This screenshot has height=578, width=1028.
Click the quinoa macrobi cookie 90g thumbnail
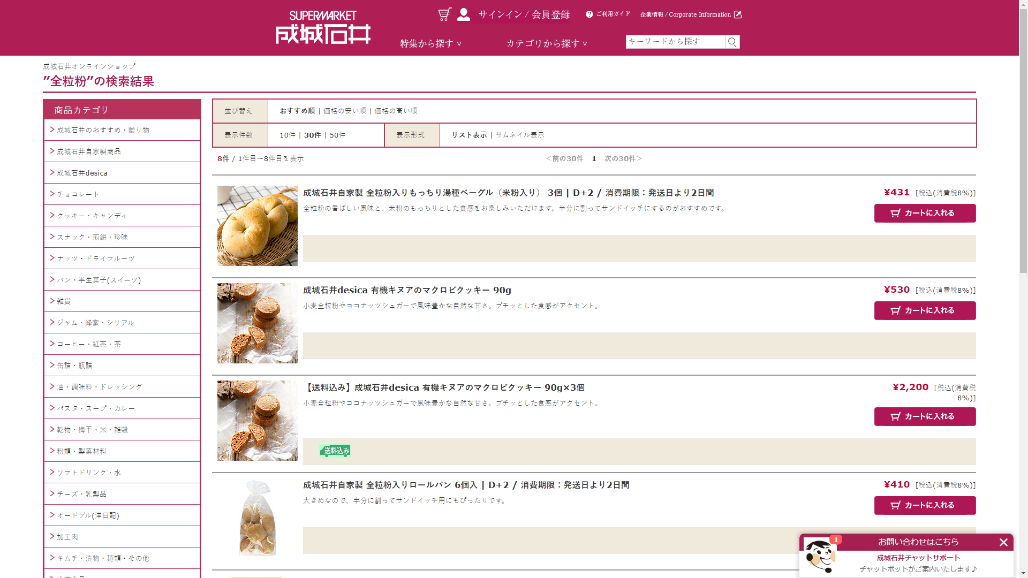[x=257, y=323]
